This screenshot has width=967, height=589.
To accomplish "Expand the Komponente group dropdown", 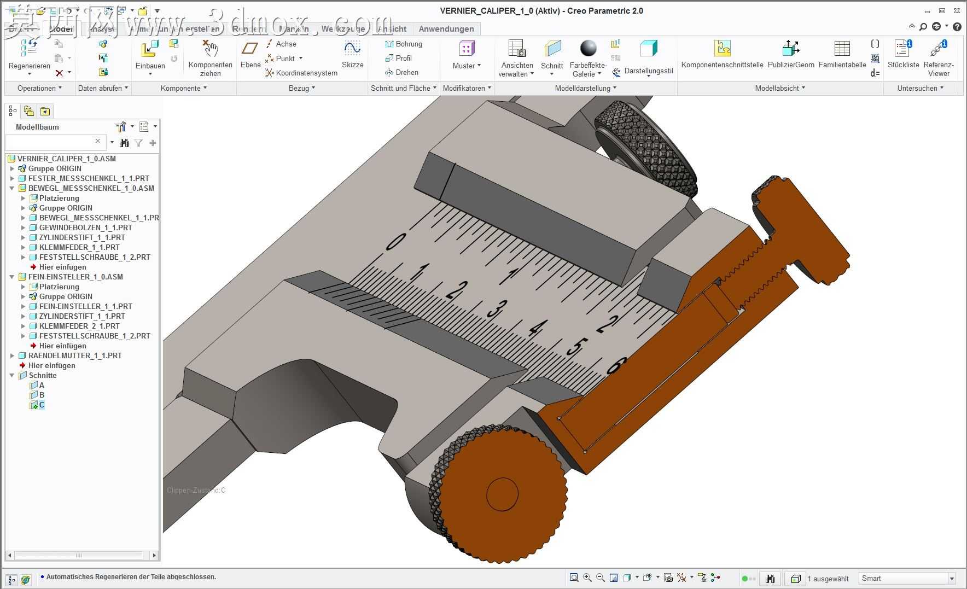I will 184,88.
